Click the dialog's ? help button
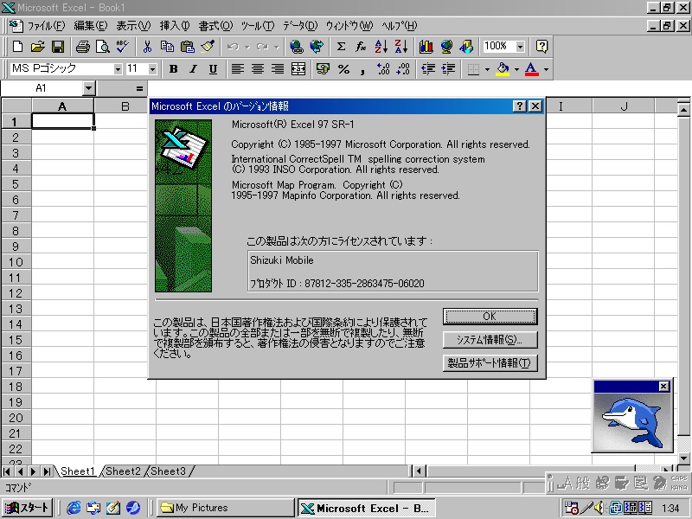Screen dimensions: 692x519 tap(520, 106)
